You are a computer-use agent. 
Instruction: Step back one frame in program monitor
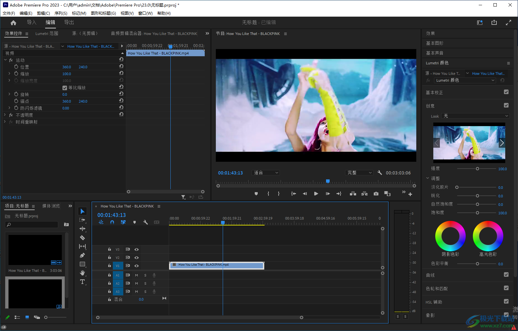tap(305, 194)
